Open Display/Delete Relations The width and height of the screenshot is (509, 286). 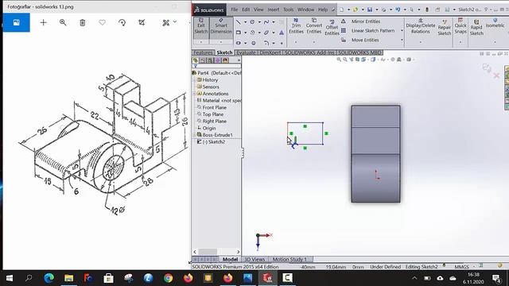(421, 26)
